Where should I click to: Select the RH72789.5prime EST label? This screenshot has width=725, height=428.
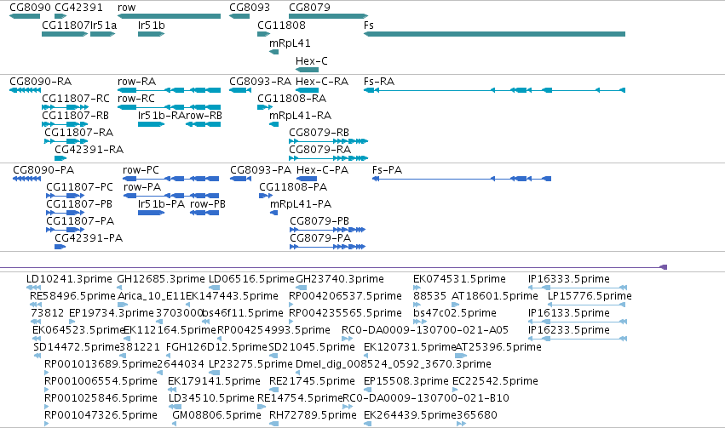313,415
